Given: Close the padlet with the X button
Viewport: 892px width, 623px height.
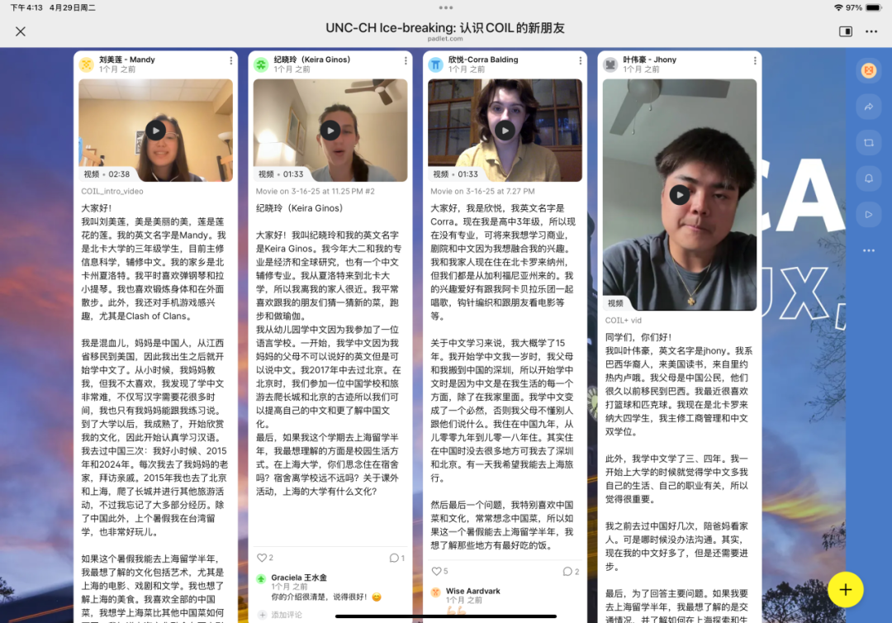Looking at the screenshot, I should [x=21, y=31].
